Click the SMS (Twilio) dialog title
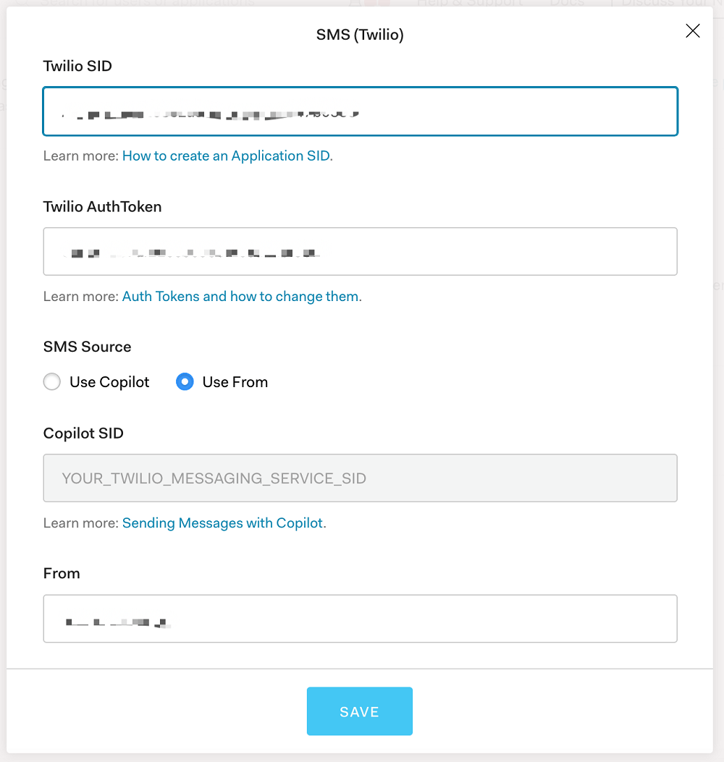This screenshot has width=724, height=762. click(360, 35)
